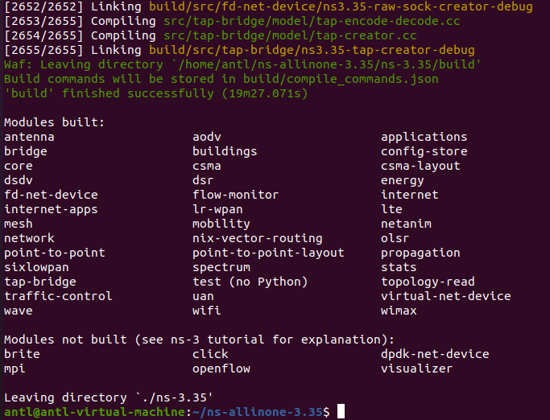Click the 'sixlowpan' module name

36,267
